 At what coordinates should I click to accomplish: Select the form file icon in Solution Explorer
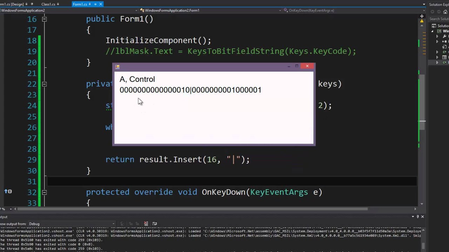[x=445, y=57]
